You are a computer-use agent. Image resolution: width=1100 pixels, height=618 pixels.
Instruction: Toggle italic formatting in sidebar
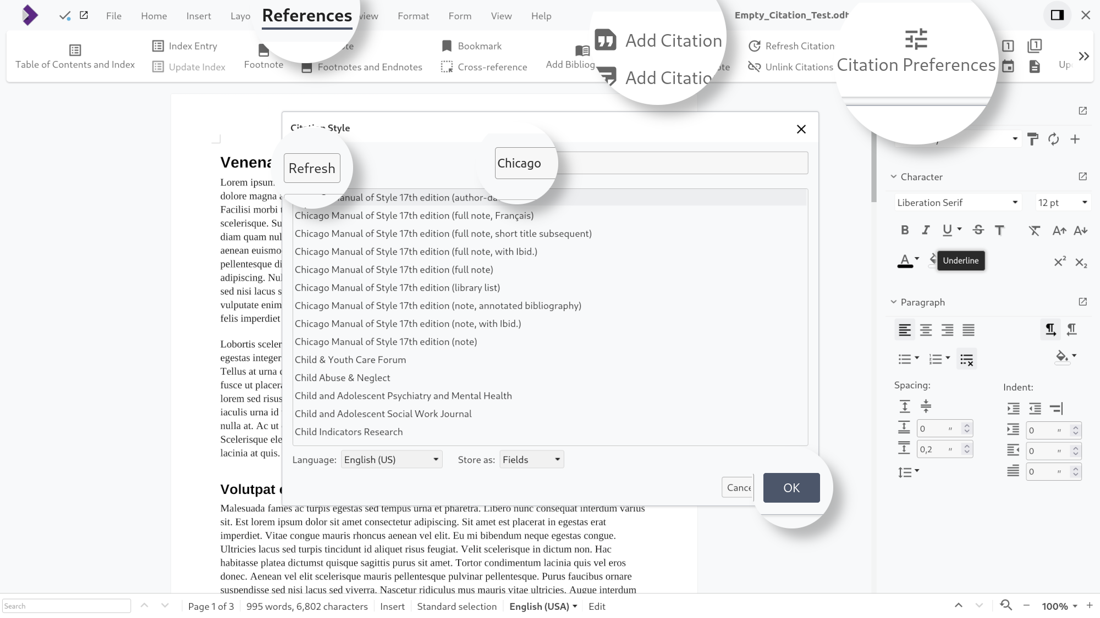[926, 230]
